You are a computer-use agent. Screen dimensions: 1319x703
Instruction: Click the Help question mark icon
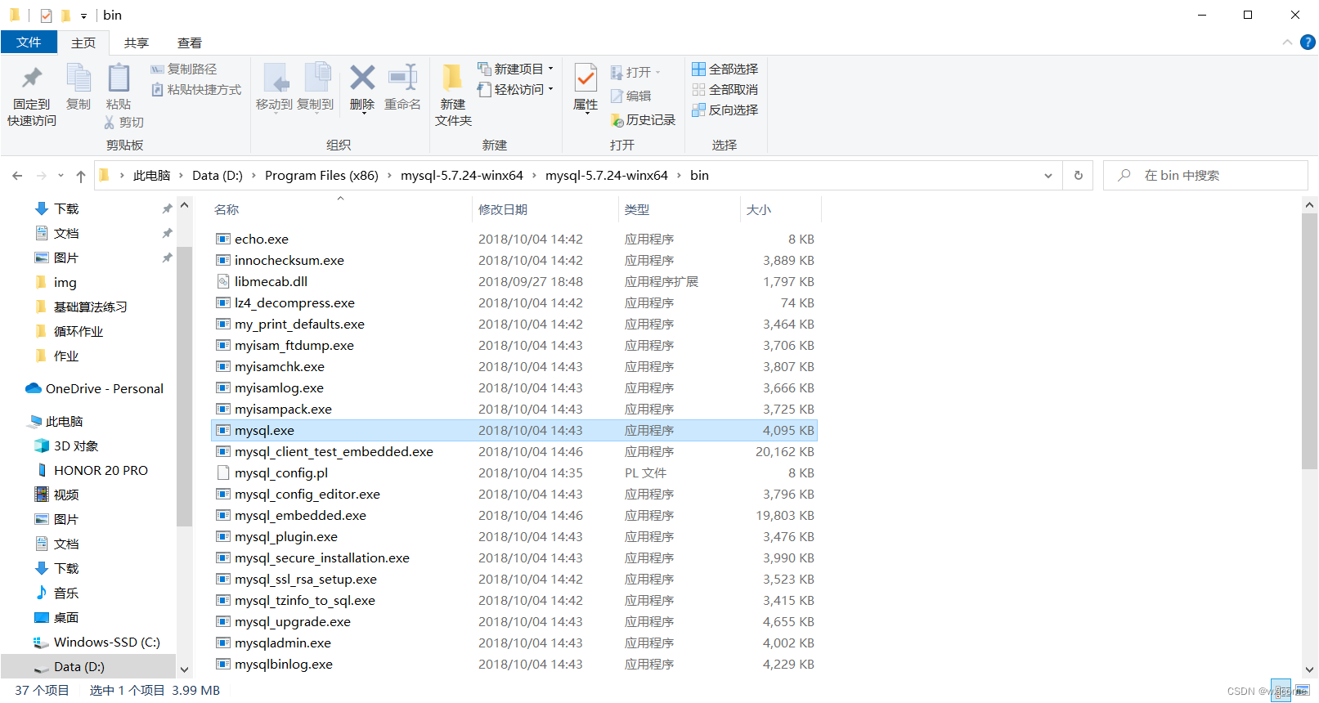coord(1308,43)
